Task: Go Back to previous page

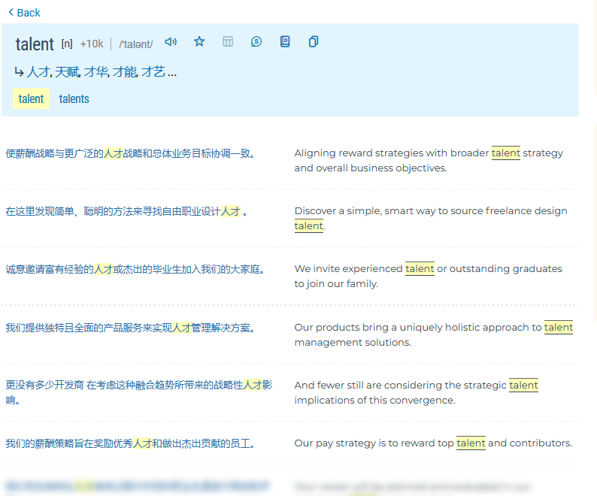Action: pos(29,13)
